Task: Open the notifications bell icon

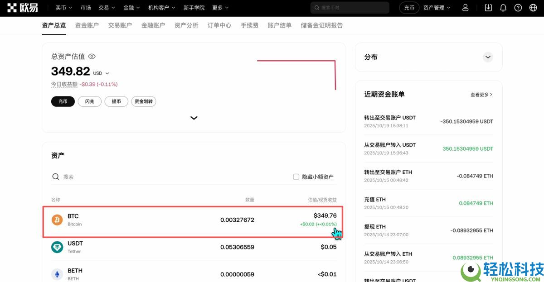Action: click(x=503, y=7)
